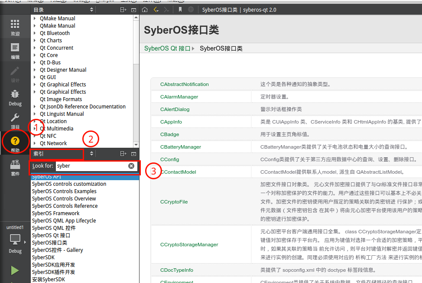Viewport: 422px width, 283px height.
Task: Select SyberOS Framework in index list
Action: point(55,213)
